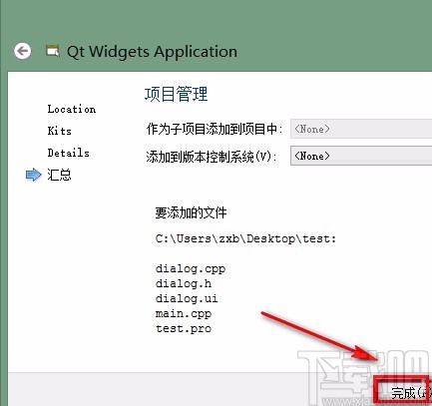The width and height of the screenshot is (432, 406).
Task: Click the Qt Widgets Application window icon
Action: click(x=52, y=51)
